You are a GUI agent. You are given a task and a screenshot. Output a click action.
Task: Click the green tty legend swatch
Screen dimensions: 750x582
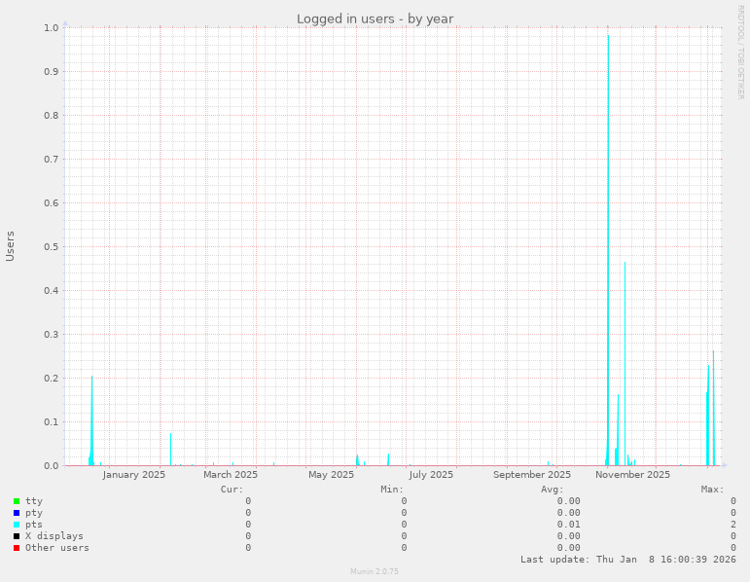pos(17,501)
